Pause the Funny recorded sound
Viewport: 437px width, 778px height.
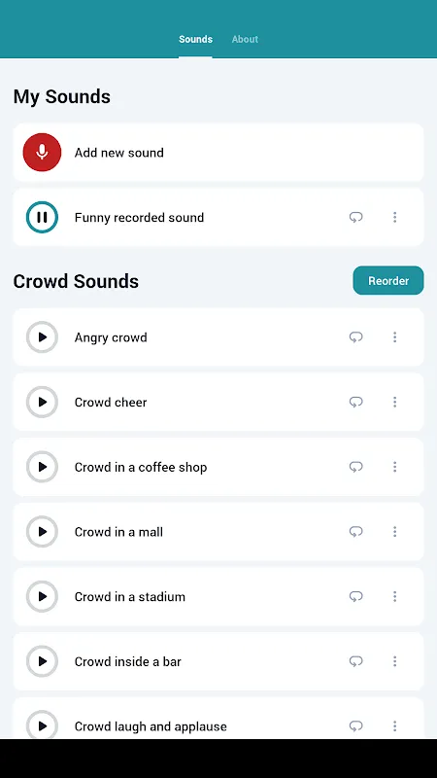(x=42, y=217)
